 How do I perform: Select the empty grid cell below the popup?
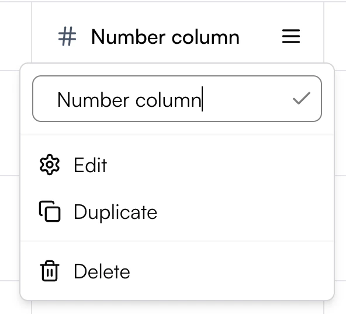(x=178, y=308)
